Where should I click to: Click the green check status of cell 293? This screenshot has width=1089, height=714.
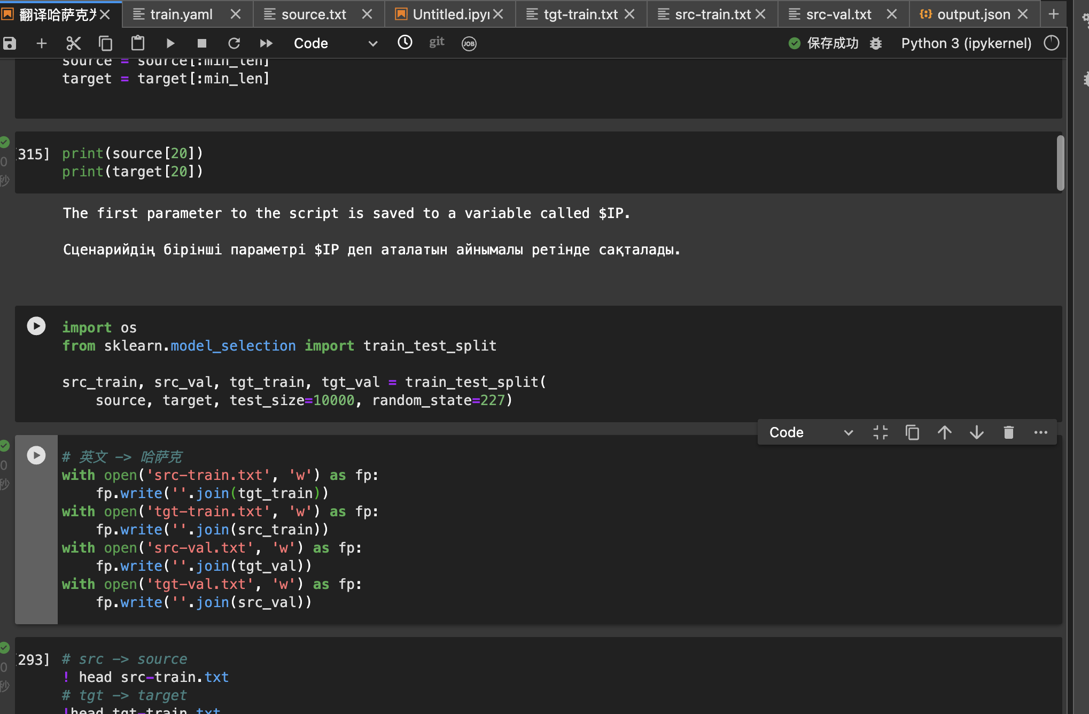click(x=5, y=648)
